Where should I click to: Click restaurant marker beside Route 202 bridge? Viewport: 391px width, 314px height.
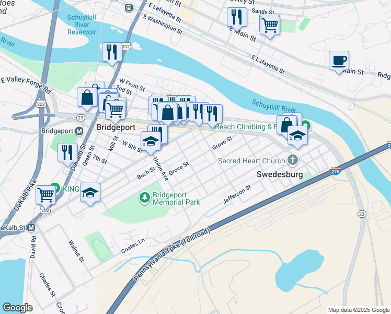point(112,53)
